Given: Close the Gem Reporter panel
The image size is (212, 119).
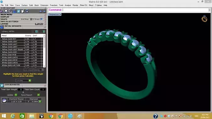Looking at the screenshot, I should click(x=45, y=85).
